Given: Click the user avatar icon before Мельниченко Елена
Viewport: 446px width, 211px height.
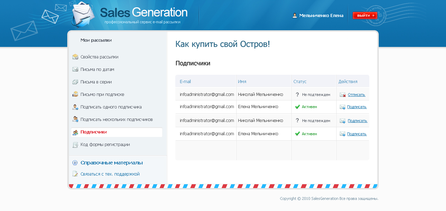Looking at the screenshot, I should tap(295, 15).
